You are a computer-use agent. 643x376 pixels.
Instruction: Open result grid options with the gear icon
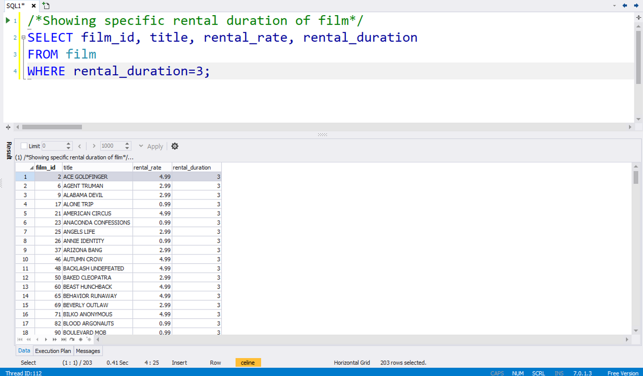point(175,146)
